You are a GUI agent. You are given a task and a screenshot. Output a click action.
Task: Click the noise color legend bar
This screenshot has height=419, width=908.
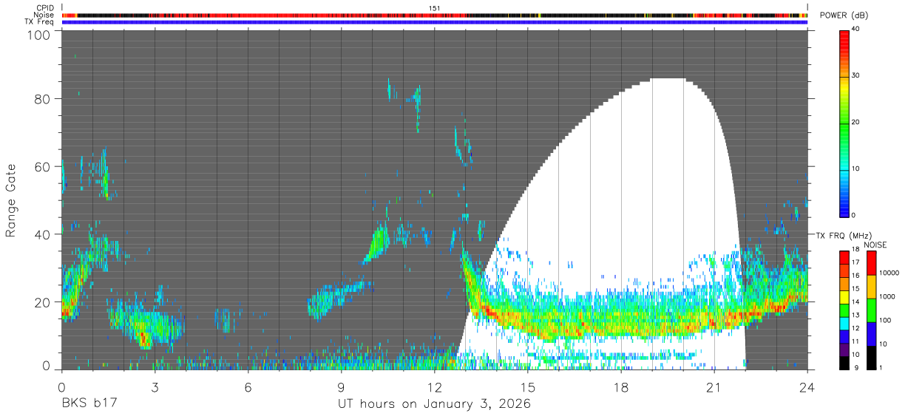click(x=871, y=310)
